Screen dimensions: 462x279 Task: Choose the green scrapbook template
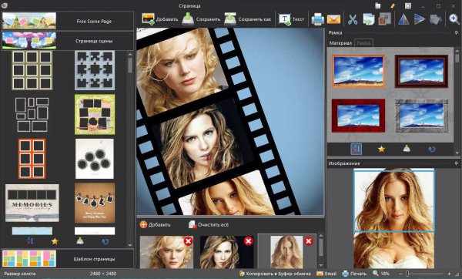coord(95,114)
